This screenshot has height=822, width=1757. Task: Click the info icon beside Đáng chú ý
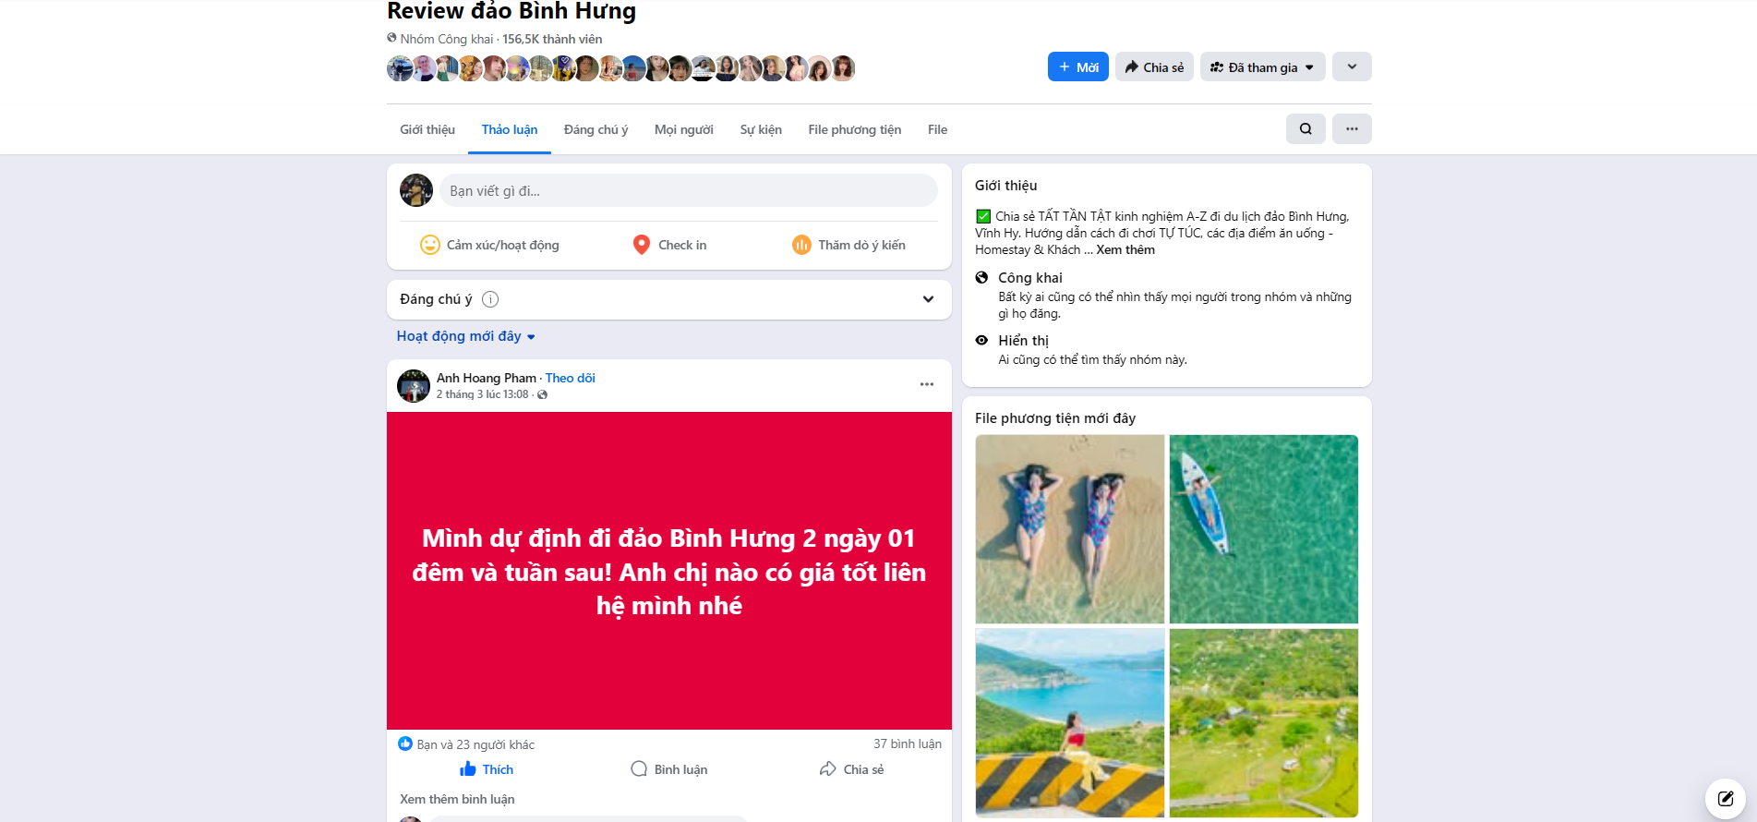pos(490,299)
